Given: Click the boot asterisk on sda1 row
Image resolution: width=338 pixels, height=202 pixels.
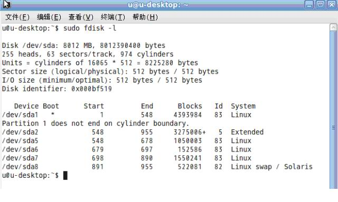Looking at the screenshot, I should pos(53,114).
